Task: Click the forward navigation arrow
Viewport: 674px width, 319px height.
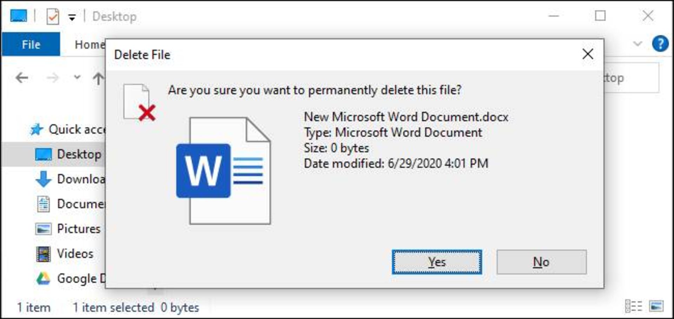Action: point(53,78)
